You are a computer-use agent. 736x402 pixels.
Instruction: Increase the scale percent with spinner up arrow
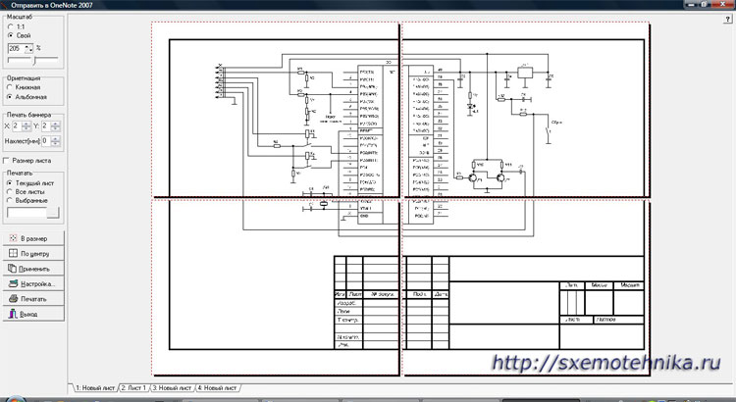[28, 46]
